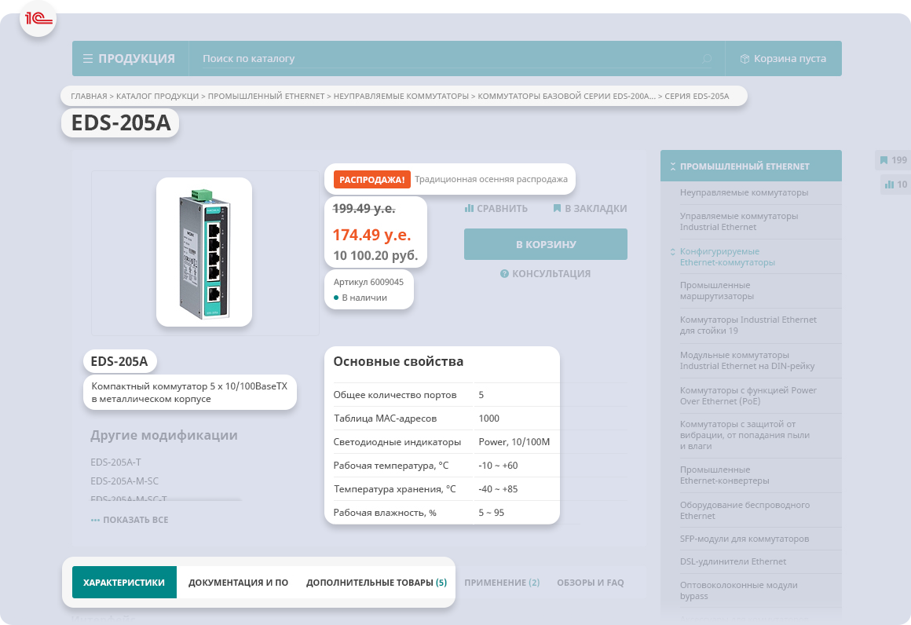Select Коммутаторы Industrial Ethernet для стойки 19
The image size is (911, 625).
748,325
